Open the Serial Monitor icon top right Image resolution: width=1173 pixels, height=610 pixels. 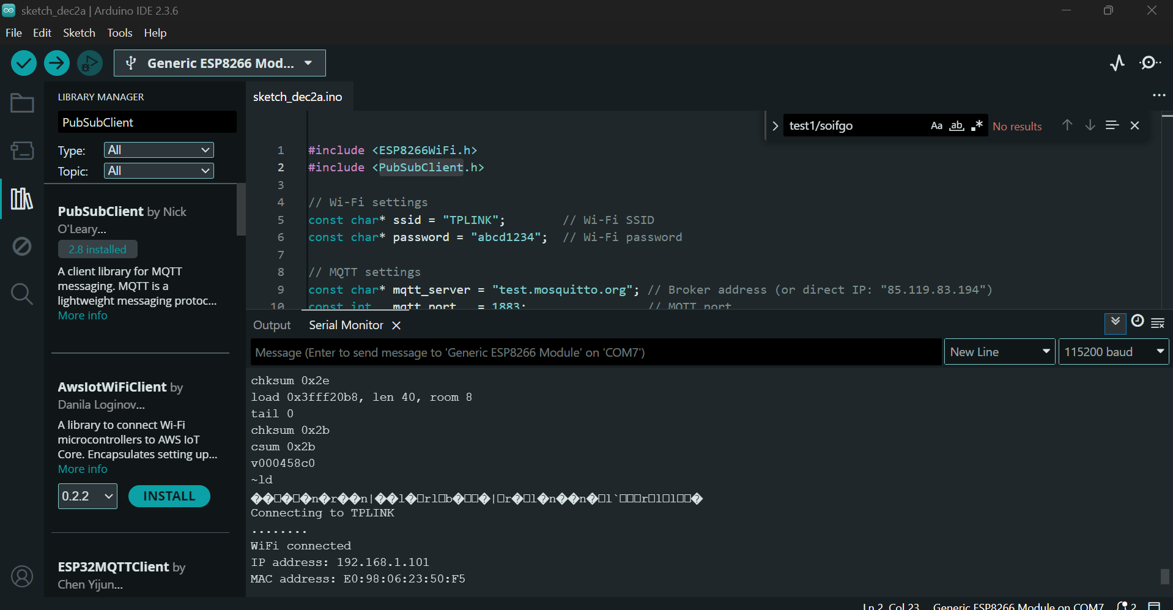click(1150, 62)
